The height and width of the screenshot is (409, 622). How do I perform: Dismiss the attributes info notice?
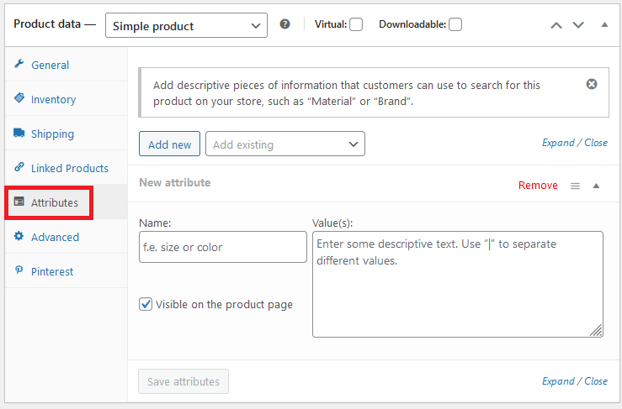(592, 84)
